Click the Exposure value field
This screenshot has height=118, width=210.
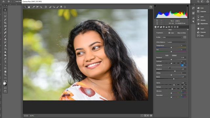[183, 57]
